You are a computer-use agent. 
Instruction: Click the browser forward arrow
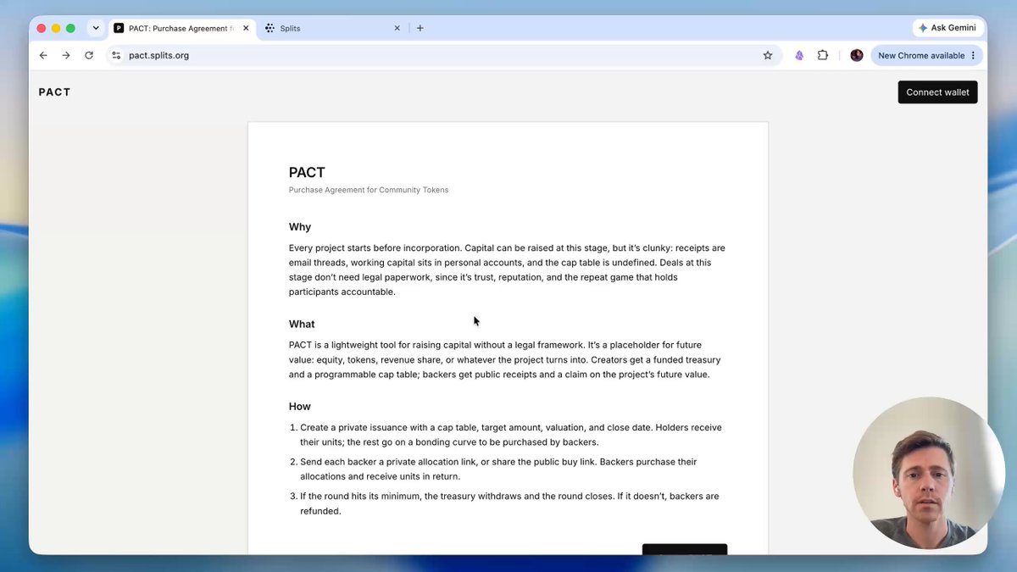[66, 55]
